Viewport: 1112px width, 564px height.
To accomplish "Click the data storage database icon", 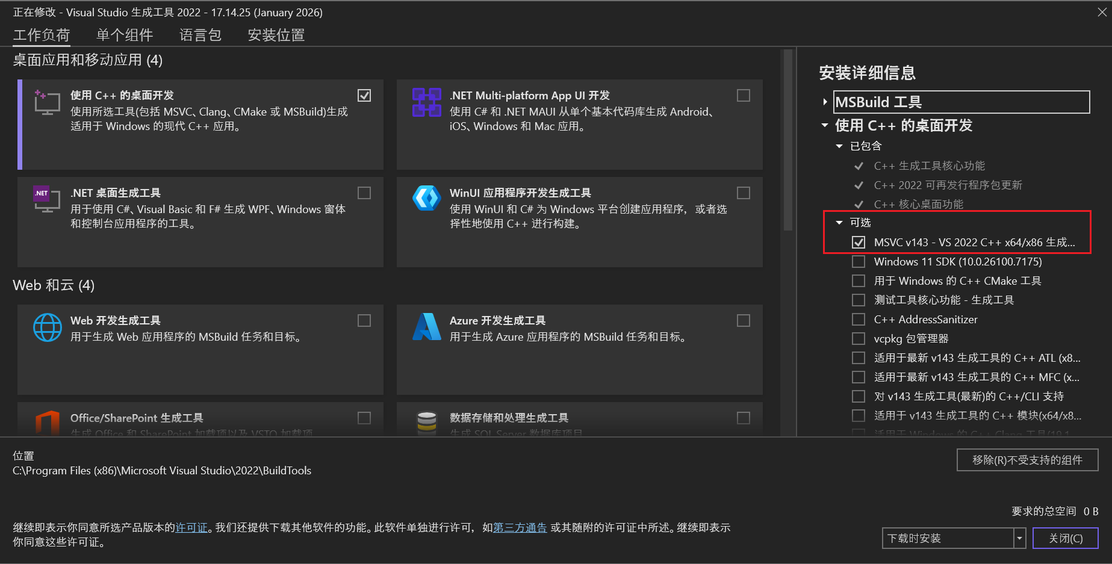I will (x=426, y=422).
